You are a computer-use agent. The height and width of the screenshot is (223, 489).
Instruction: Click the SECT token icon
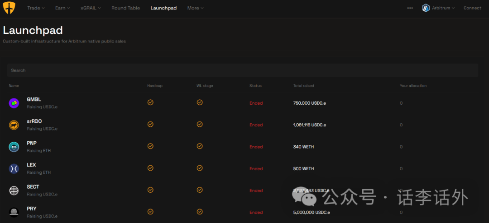tap(14, 190)
